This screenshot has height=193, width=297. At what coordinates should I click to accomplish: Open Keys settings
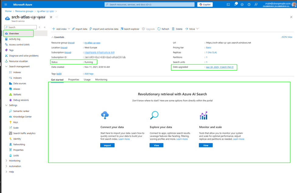pos(15,122)
